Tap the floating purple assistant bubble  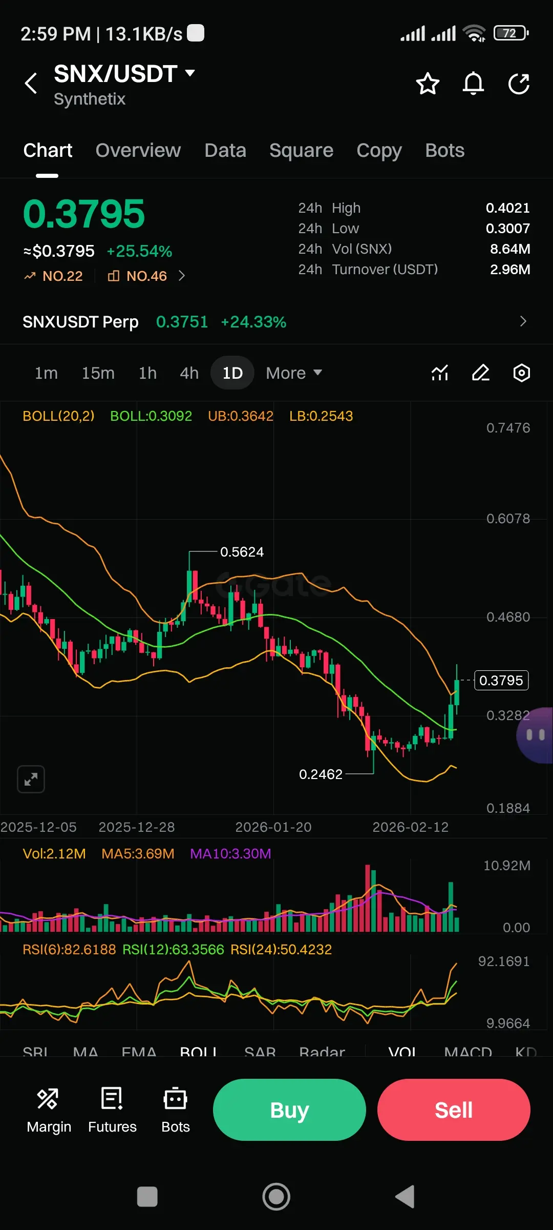tap(535, 735)
